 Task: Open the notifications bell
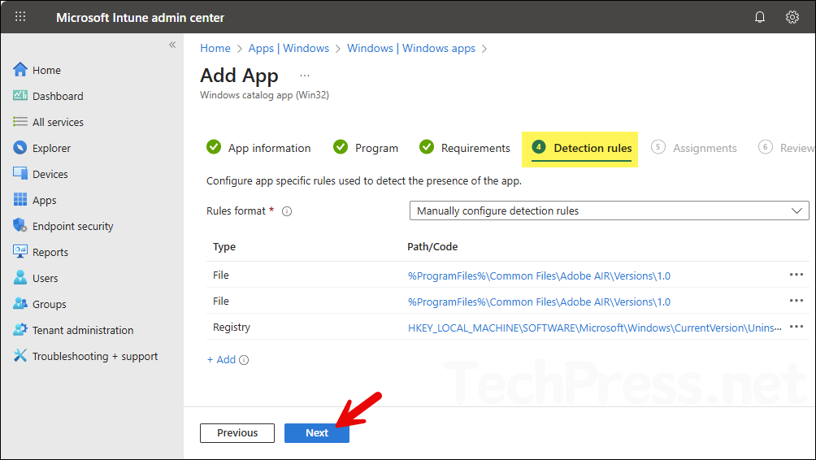760,17
